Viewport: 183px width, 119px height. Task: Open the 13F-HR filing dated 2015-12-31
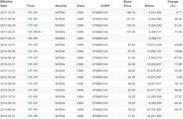click(x=32, y=71)
